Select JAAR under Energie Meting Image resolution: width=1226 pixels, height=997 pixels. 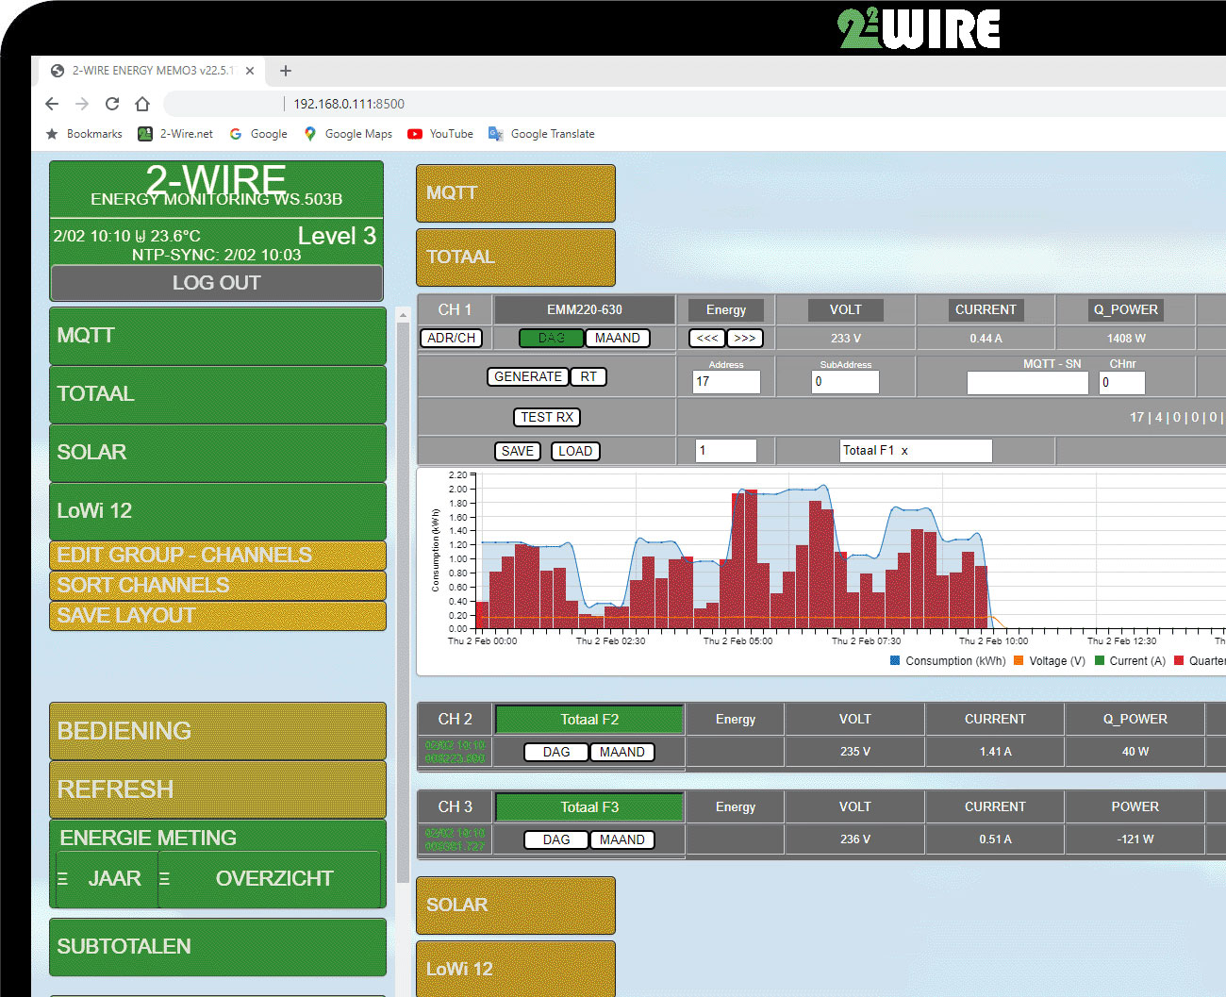point(107,879)
